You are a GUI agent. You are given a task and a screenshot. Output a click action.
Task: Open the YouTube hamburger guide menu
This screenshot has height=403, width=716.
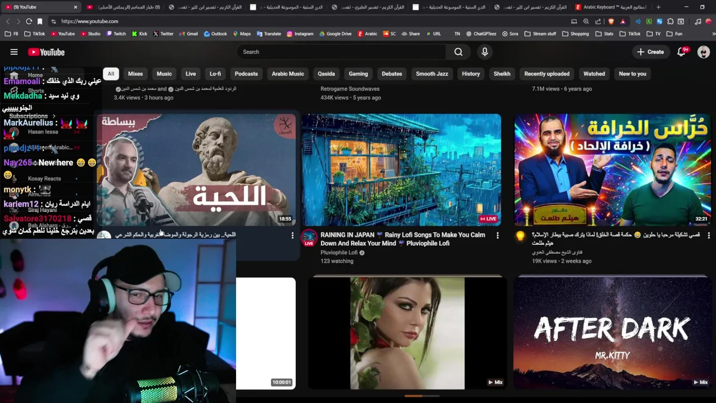[x=14, y=52]
